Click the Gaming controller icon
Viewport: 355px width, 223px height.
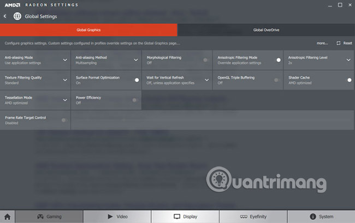(x=40, y=216)
